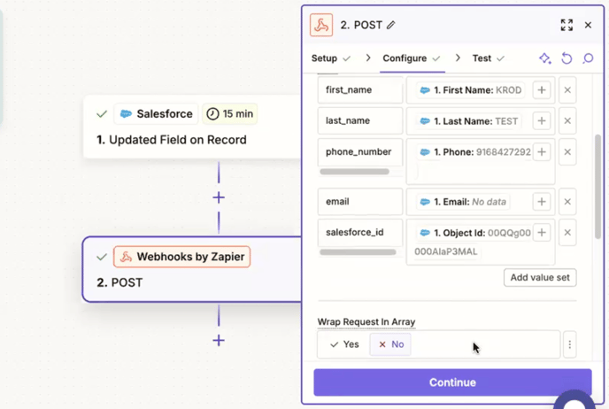The width and height of the screenshot is (609, 409).
Task: Edit the first_name key field
Action: tap(360, 90)
